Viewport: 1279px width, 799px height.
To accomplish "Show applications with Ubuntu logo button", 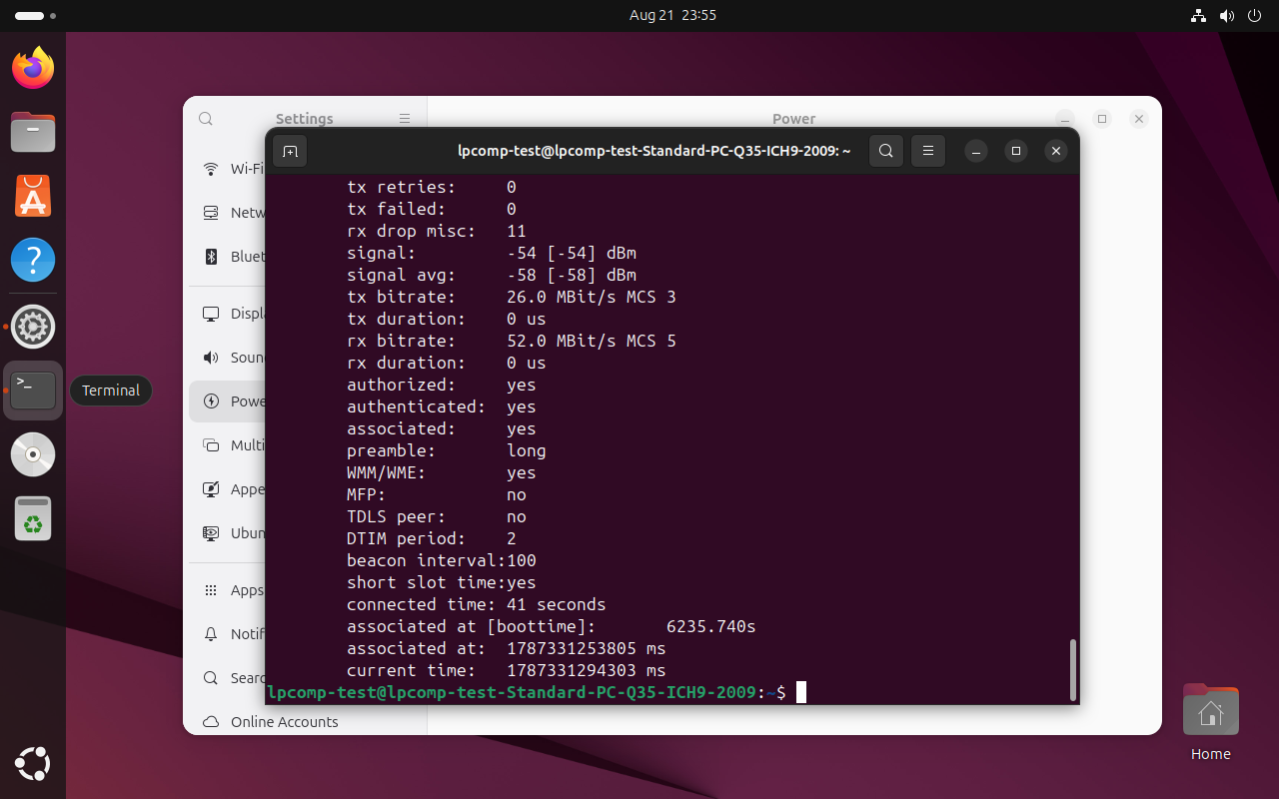I will click(x=33, y=765).
